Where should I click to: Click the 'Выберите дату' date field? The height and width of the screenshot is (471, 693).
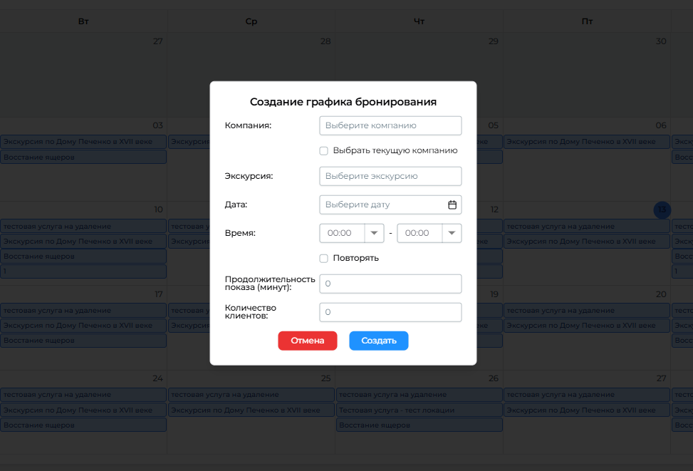click(382, 205)
